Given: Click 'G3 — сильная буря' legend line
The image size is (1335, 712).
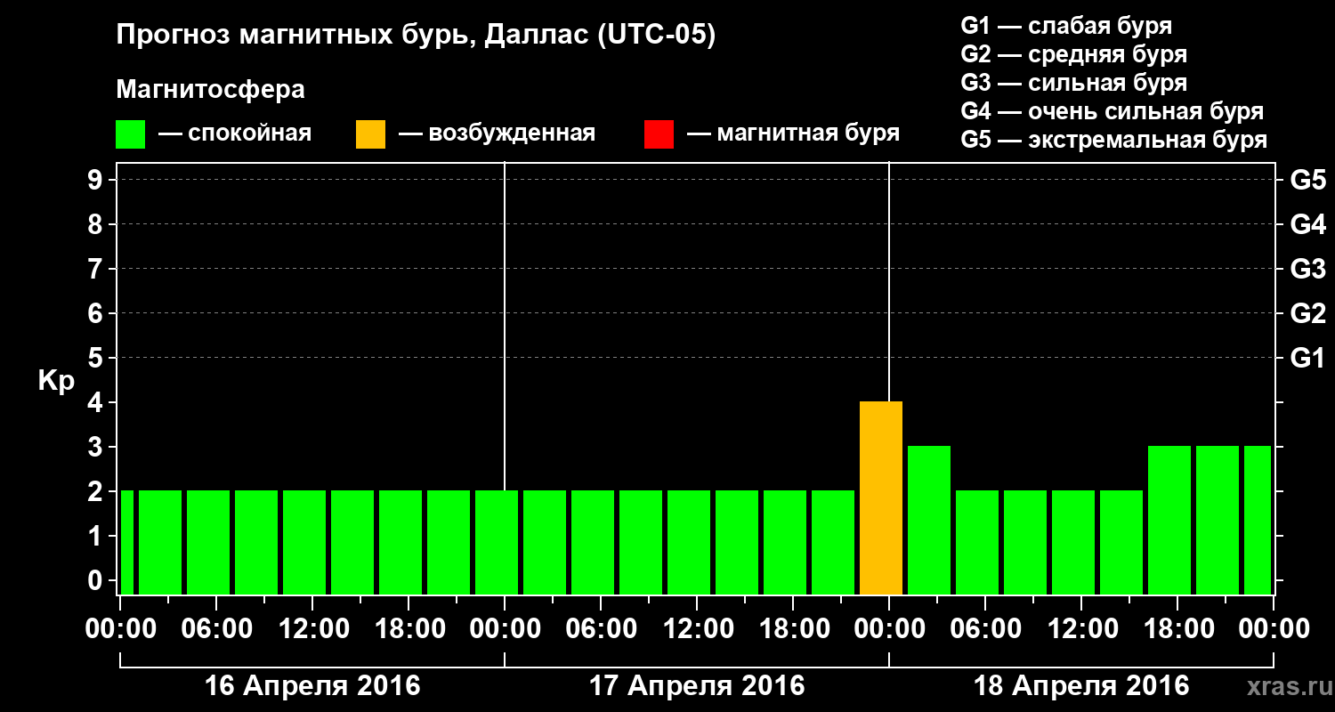Looking at the screenshot, I should pyautogui.click(x=1074, y=83).
